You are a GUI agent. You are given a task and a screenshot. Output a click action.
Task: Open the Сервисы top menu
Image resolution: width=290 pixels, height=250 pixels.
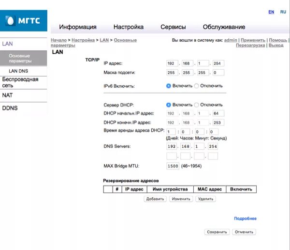point(173,27)
